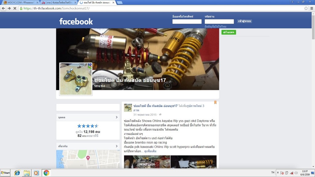The image size is (315, 177).
Task: Click the เข้าสู่ระบบ login button
Action: [x=245, y=21]
